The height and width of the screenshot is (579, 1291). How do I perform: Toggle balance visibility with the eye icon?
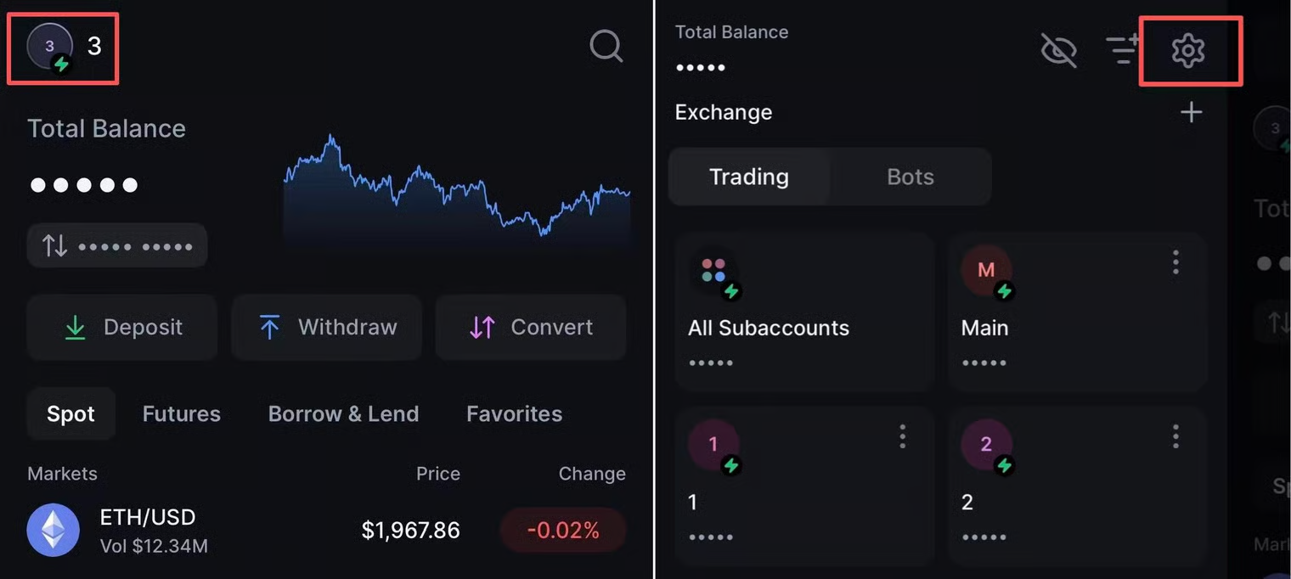[x=1058, y=50]
